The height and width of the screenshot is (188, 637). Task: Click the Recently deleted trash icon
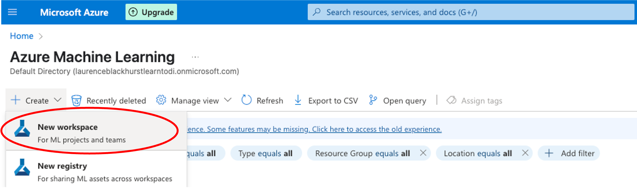coord(76,100)
